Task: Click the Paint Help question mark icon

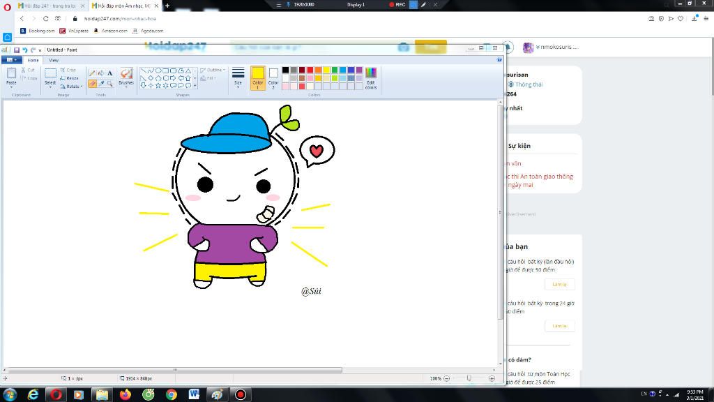Action: [x=499, y=60]
